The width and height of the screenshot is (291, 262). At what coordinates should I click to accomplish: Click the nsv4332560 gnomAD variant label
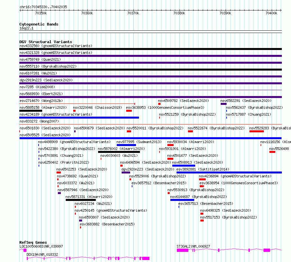pos(56,46)
